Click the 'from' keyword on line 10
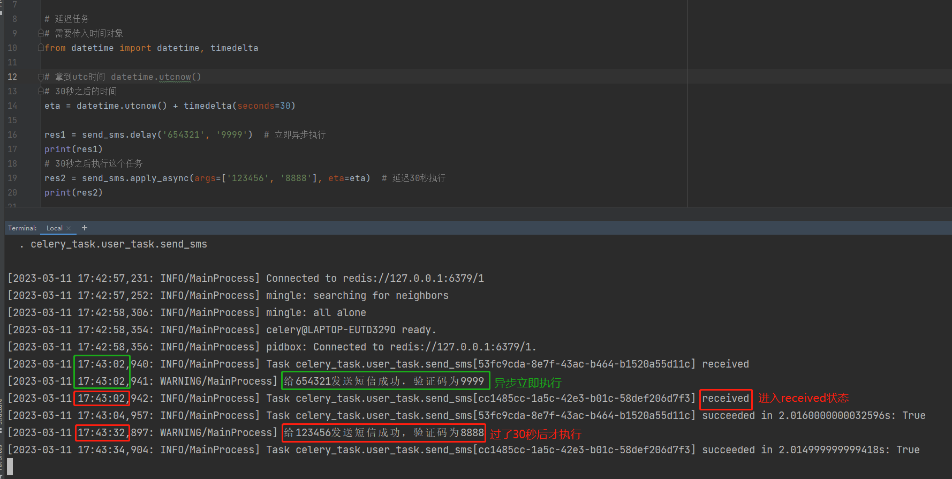This screenshot has height=479, width=952. pyautogui.click(x=55, y=48)
